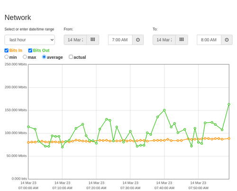Viewport: 237px width, 191px height.
Task: Open the To date calendar picker icon
Action: [182, 40]
